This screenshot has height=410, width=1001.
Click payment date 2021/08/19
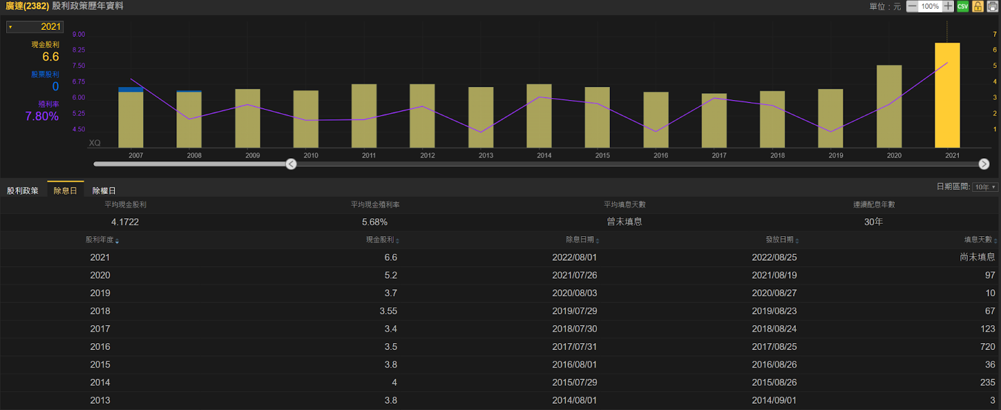point(775,276)
